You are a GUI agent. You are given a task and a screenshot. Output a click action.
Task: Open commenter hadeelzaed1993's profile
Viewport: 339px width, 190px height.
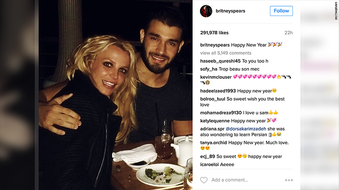click(x=218, y=91)
